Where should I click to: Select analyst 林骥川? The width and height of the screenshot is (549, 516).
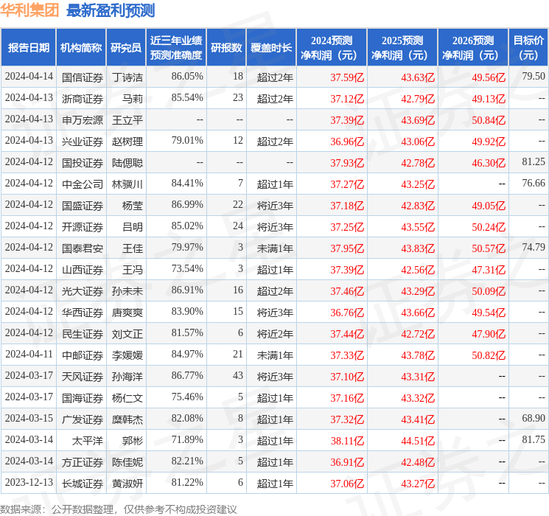(x=127, y=184)
